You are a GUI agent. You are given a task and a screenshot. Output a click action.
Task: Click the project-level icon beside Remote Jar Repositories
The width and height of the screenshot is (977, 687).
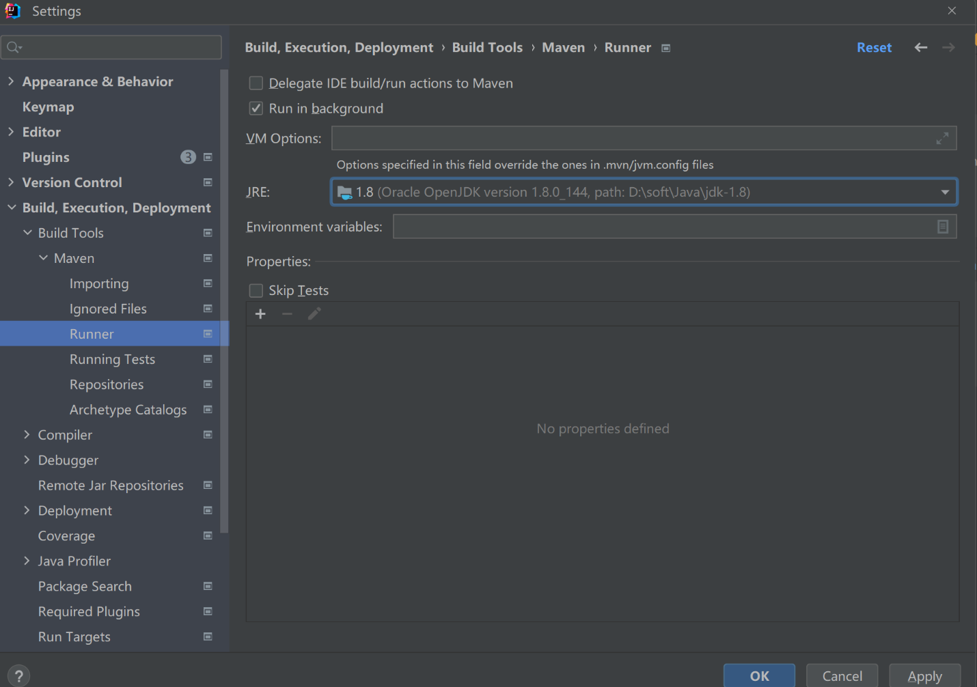click(208, 486)
